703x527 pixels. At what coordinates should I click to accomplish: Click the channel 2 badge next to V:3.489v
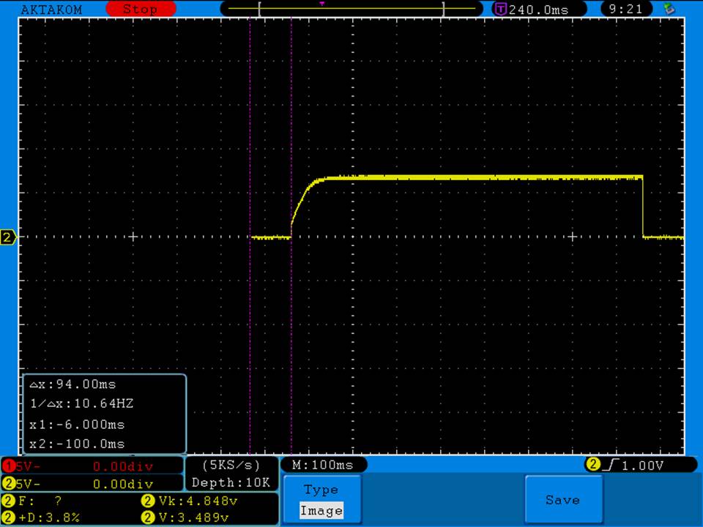pos(148,517)
